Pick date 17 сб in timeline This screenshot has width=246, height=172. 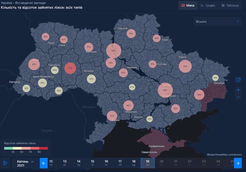(x=120, y=163)
